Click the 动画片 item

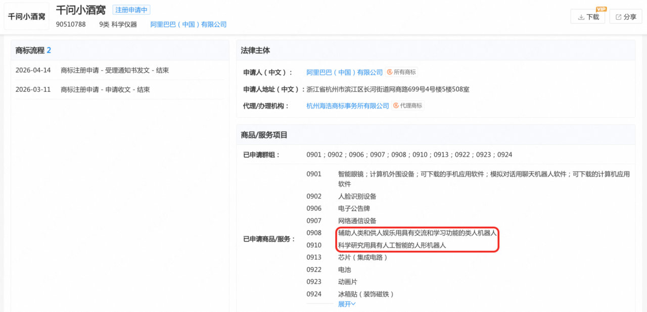(x=347, y=282)
